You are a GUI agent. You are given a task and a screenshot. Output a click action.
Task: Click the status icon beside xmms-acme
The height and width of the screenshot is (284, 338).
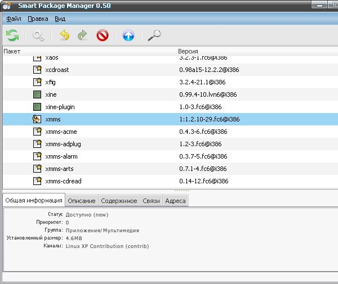click(x=37, y=132)
